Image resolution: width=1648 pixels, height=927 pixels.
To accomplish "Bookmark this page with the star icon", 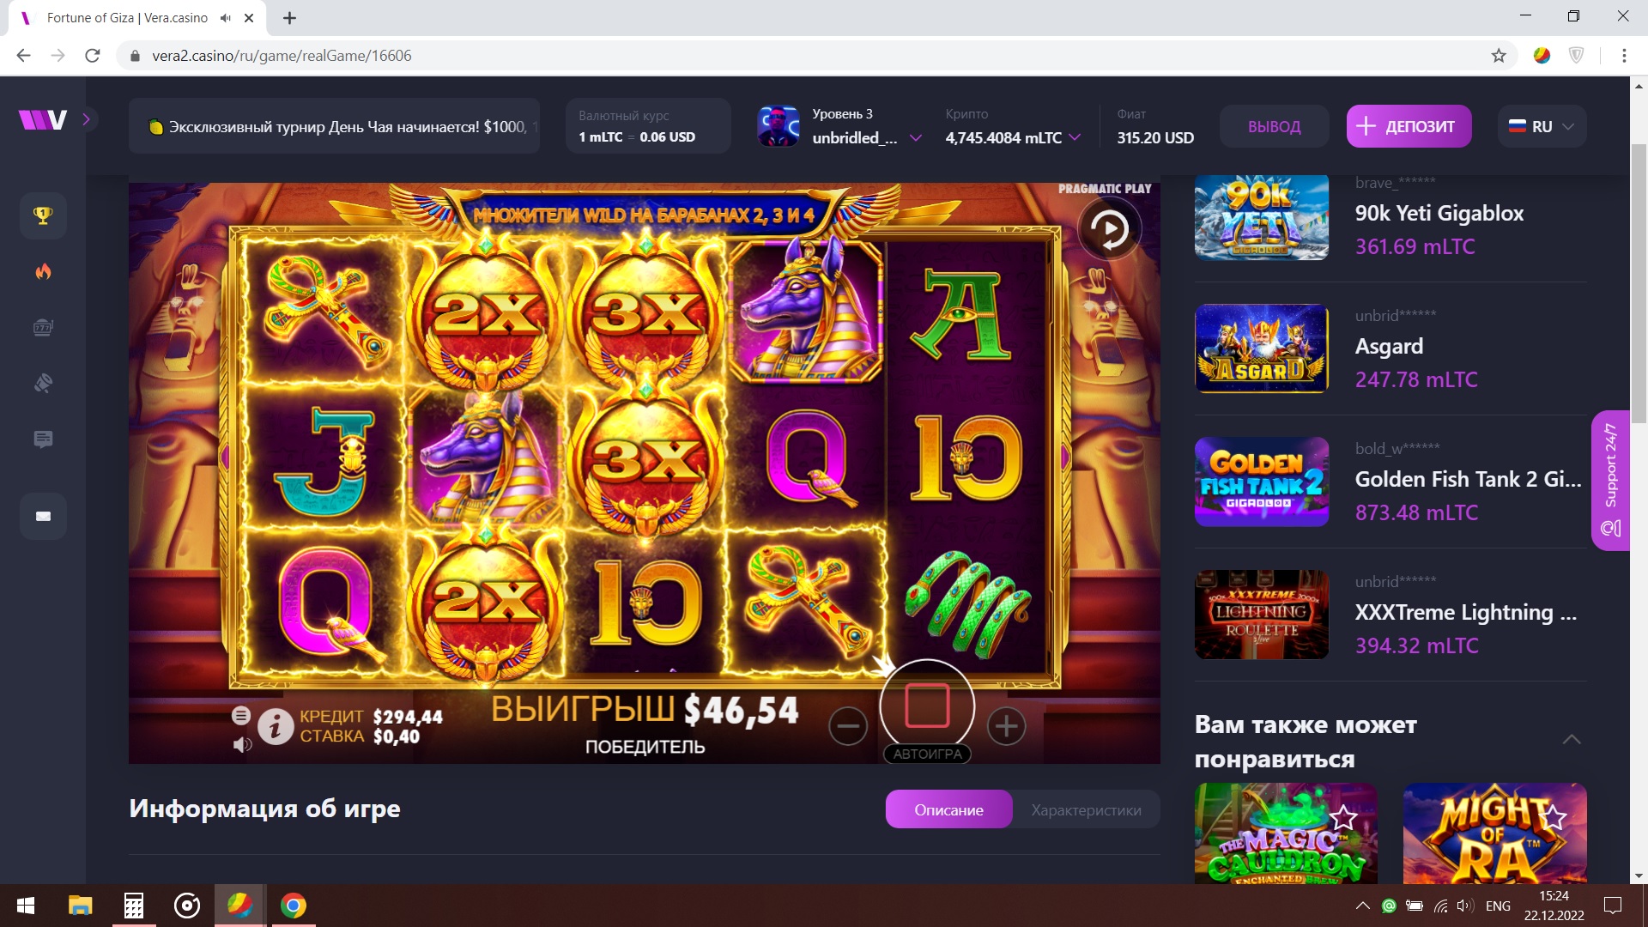I will 1499,56.
